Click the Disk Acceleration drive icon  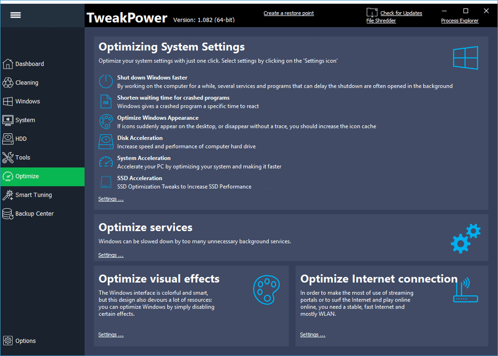[106, 142]
